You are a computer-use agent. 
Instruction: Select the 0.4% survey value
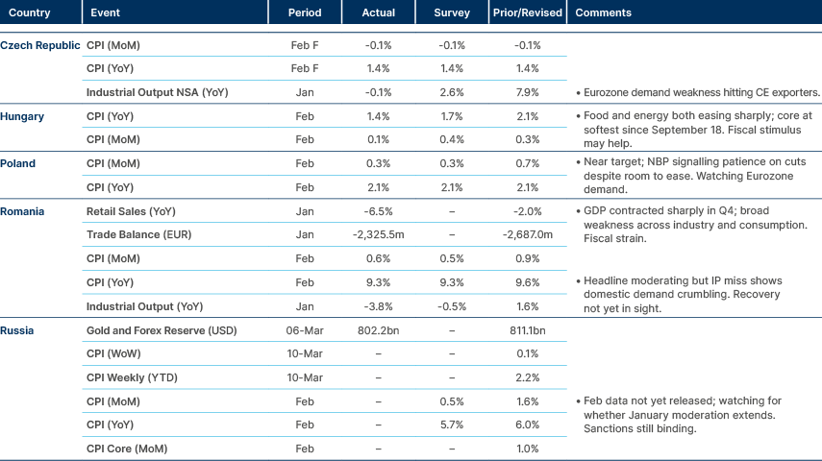(x=451, y=139)
